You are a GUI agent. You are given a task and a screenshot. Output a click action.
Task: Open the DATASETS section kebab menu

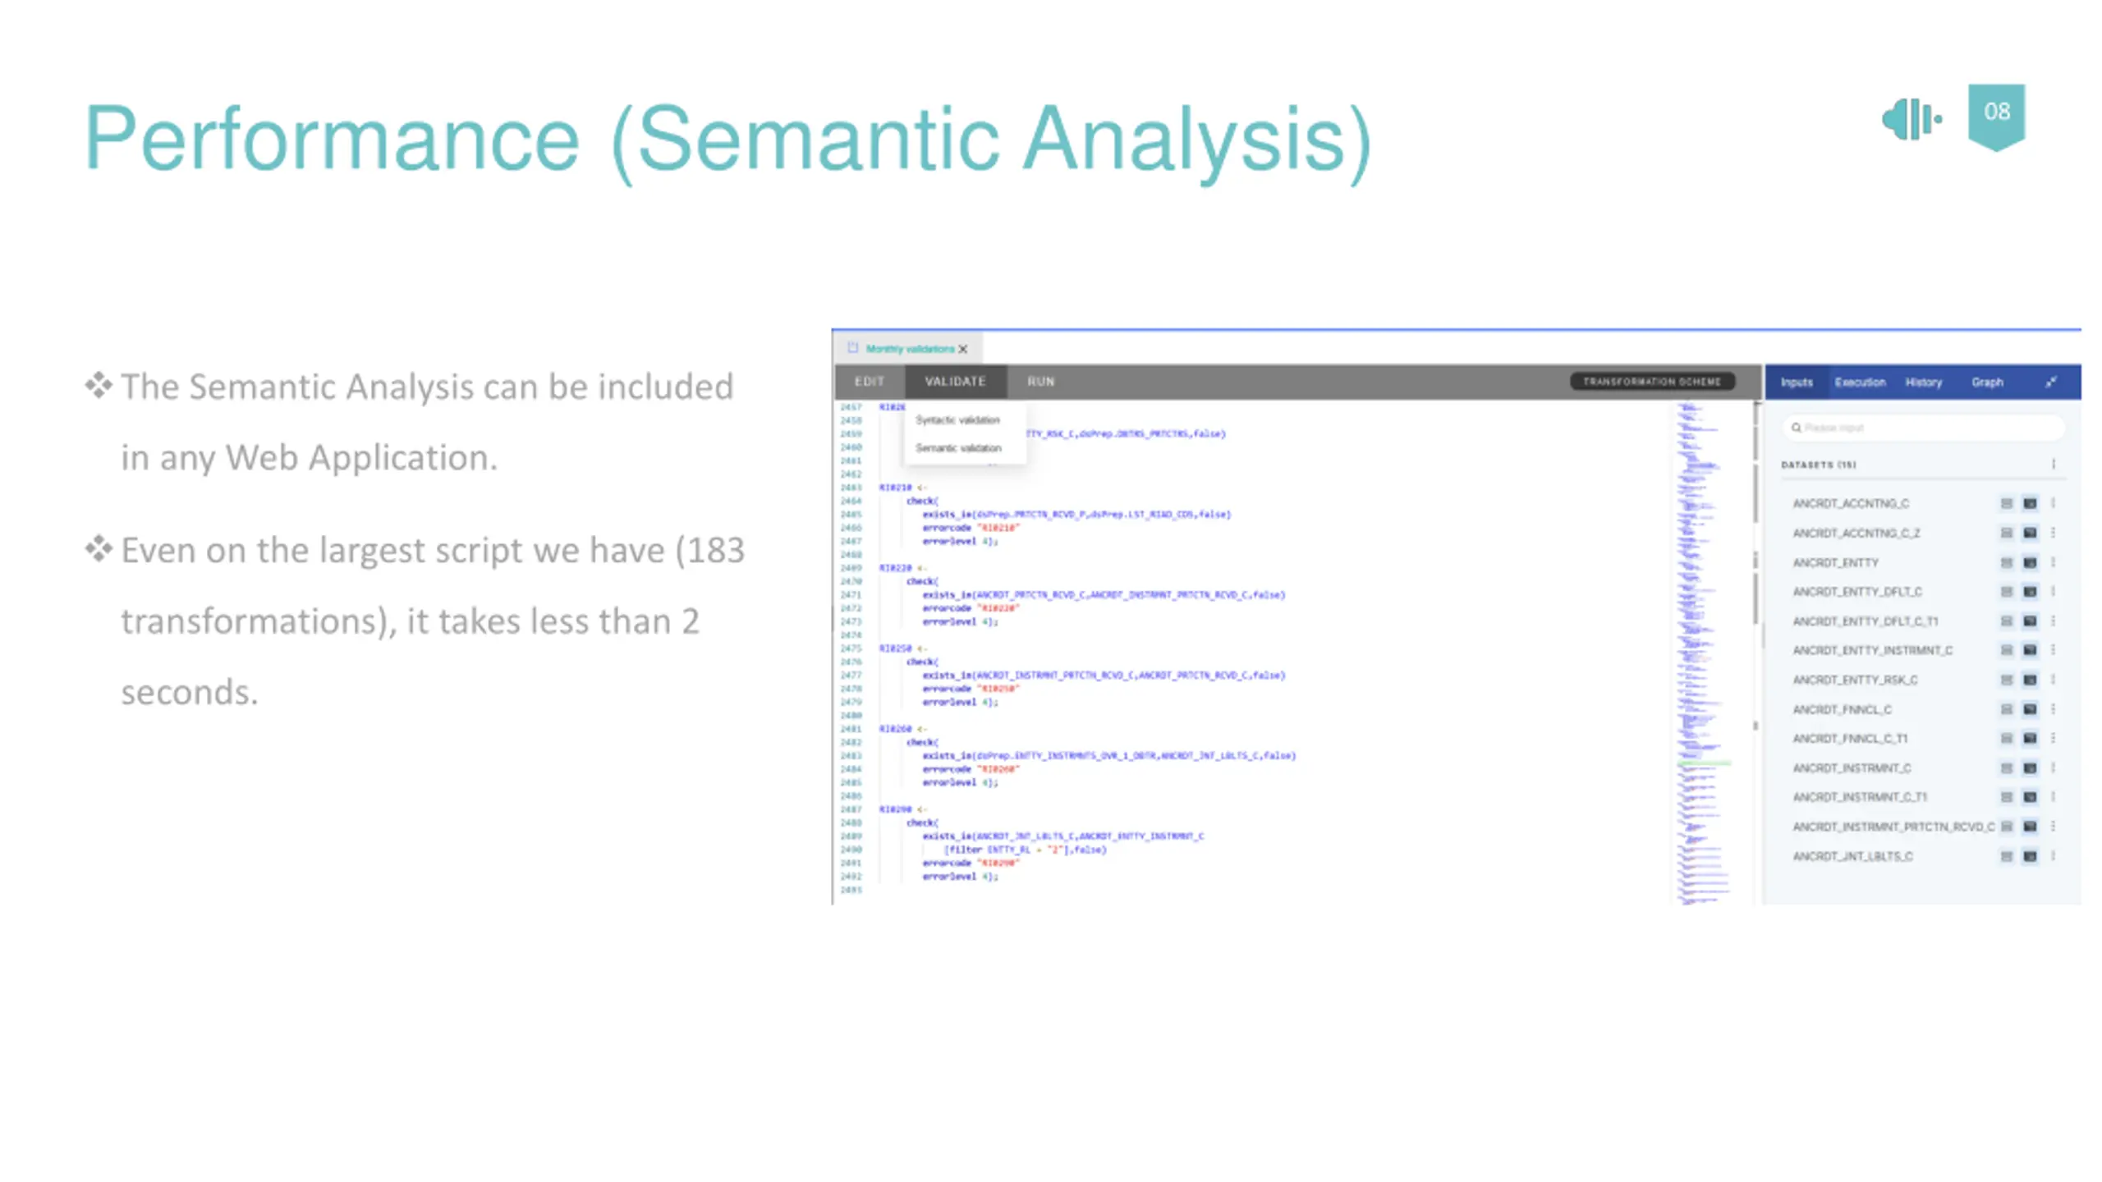coord(2054,464)
